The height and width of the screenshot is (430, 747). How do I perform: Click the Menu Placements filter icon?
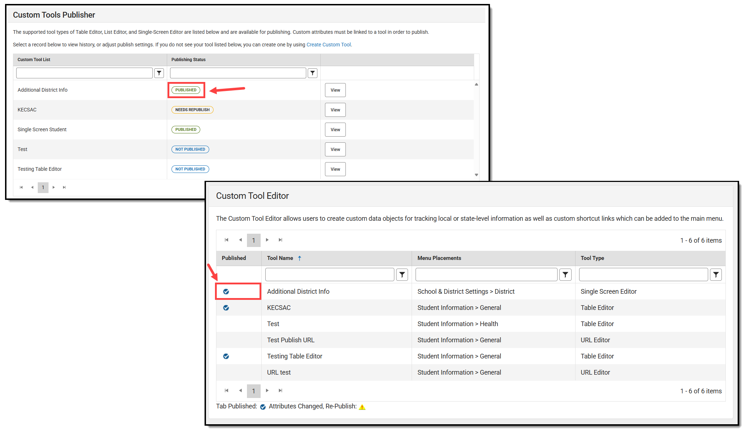coord(565,274)
